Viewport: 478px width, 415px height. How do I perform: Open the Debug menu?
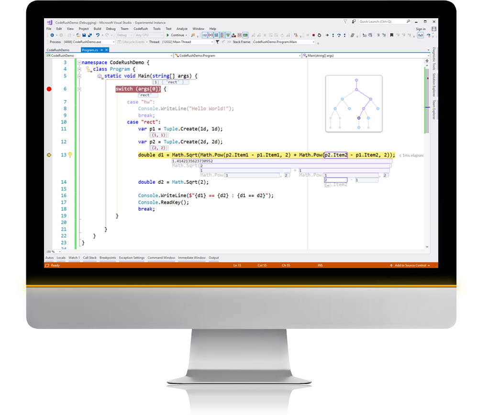click(x=111, y=29)
